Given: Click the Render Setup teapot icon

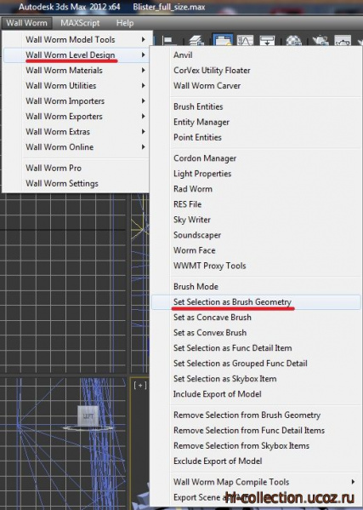Looking at the screenshot, I should [x=320, y=40].
